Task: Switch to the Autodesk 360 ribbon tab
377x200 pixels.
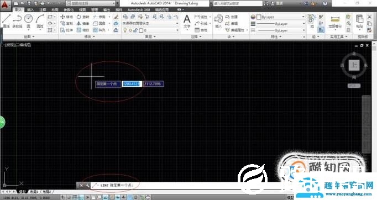Action: tap(139, 9)
